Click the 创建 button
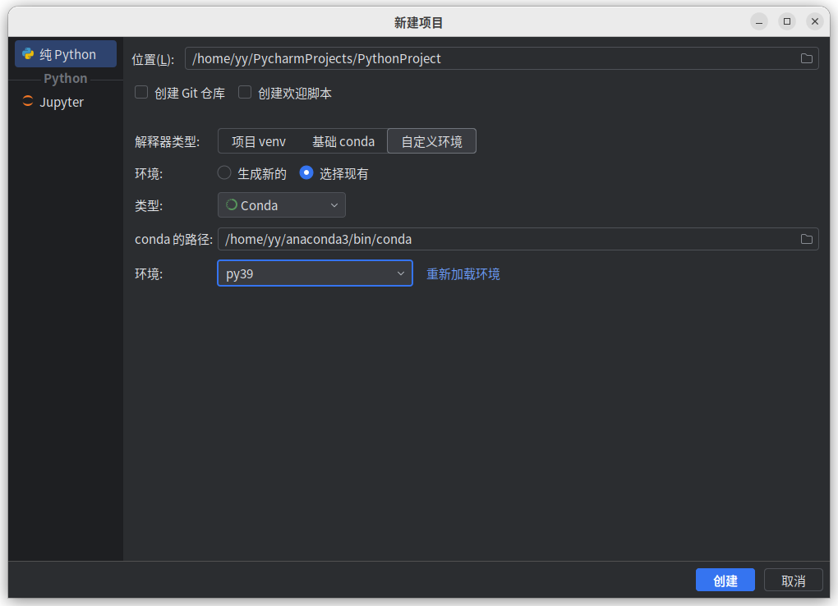Screen dimensions: 838x606 pos(725,581)
